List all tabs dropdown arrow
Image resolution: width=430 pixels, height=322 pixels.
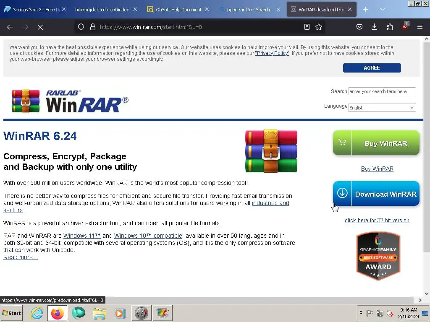coord(383,10)
